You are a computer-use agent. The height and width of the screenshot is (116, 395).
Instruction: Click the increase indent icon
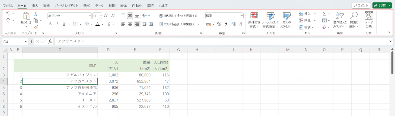coord(151,24)
